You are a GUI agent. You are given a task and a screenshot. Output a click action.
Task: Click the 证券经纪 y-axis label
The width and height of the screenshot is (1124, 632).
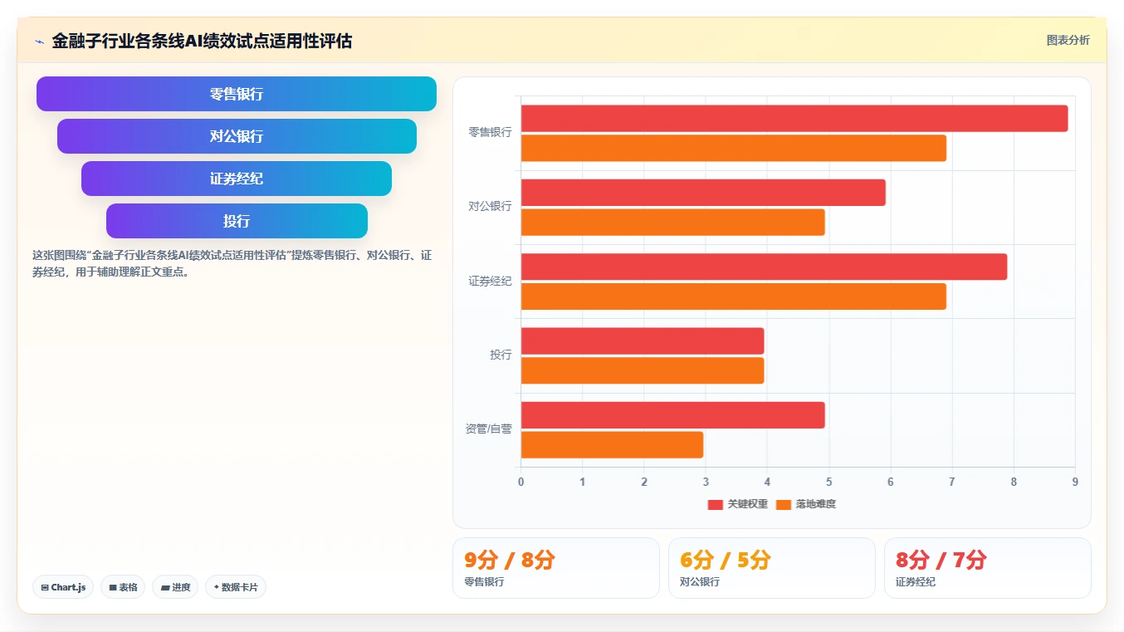click(x=490, y=281)
